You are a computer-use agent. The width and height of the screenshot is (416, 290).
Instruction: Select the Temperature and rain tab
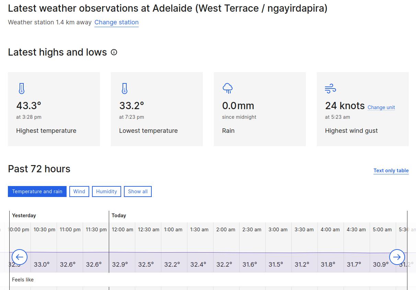pos(37,192)
